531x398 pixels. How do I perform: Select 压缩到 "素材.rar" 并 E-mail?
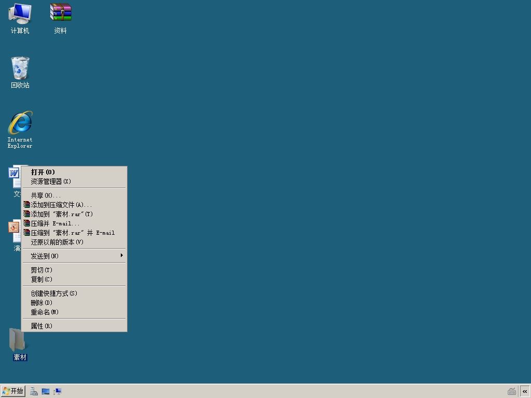74,233
